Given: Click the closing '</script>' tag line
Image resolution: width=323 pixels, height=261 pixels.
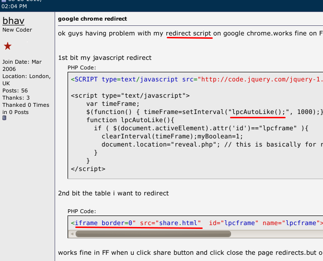Looking at the screenshot, I should click(88, 169).
